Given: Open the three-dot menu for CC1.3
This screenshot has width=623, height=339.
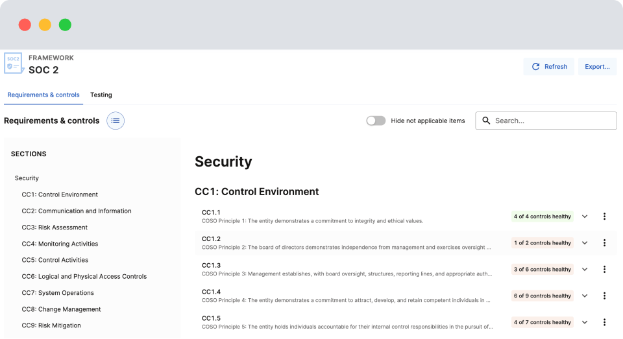Looking at the screenshot, I should [x=604, y=270].
